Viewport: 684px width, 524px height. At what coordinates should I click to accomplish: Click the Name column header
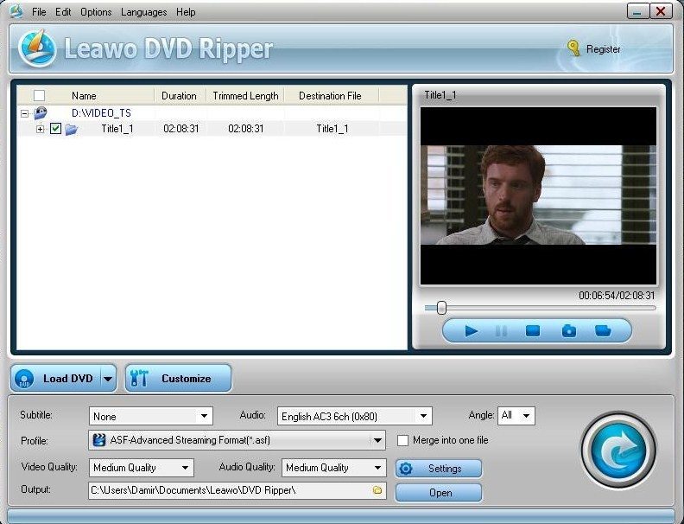click(x=84, y=96)
